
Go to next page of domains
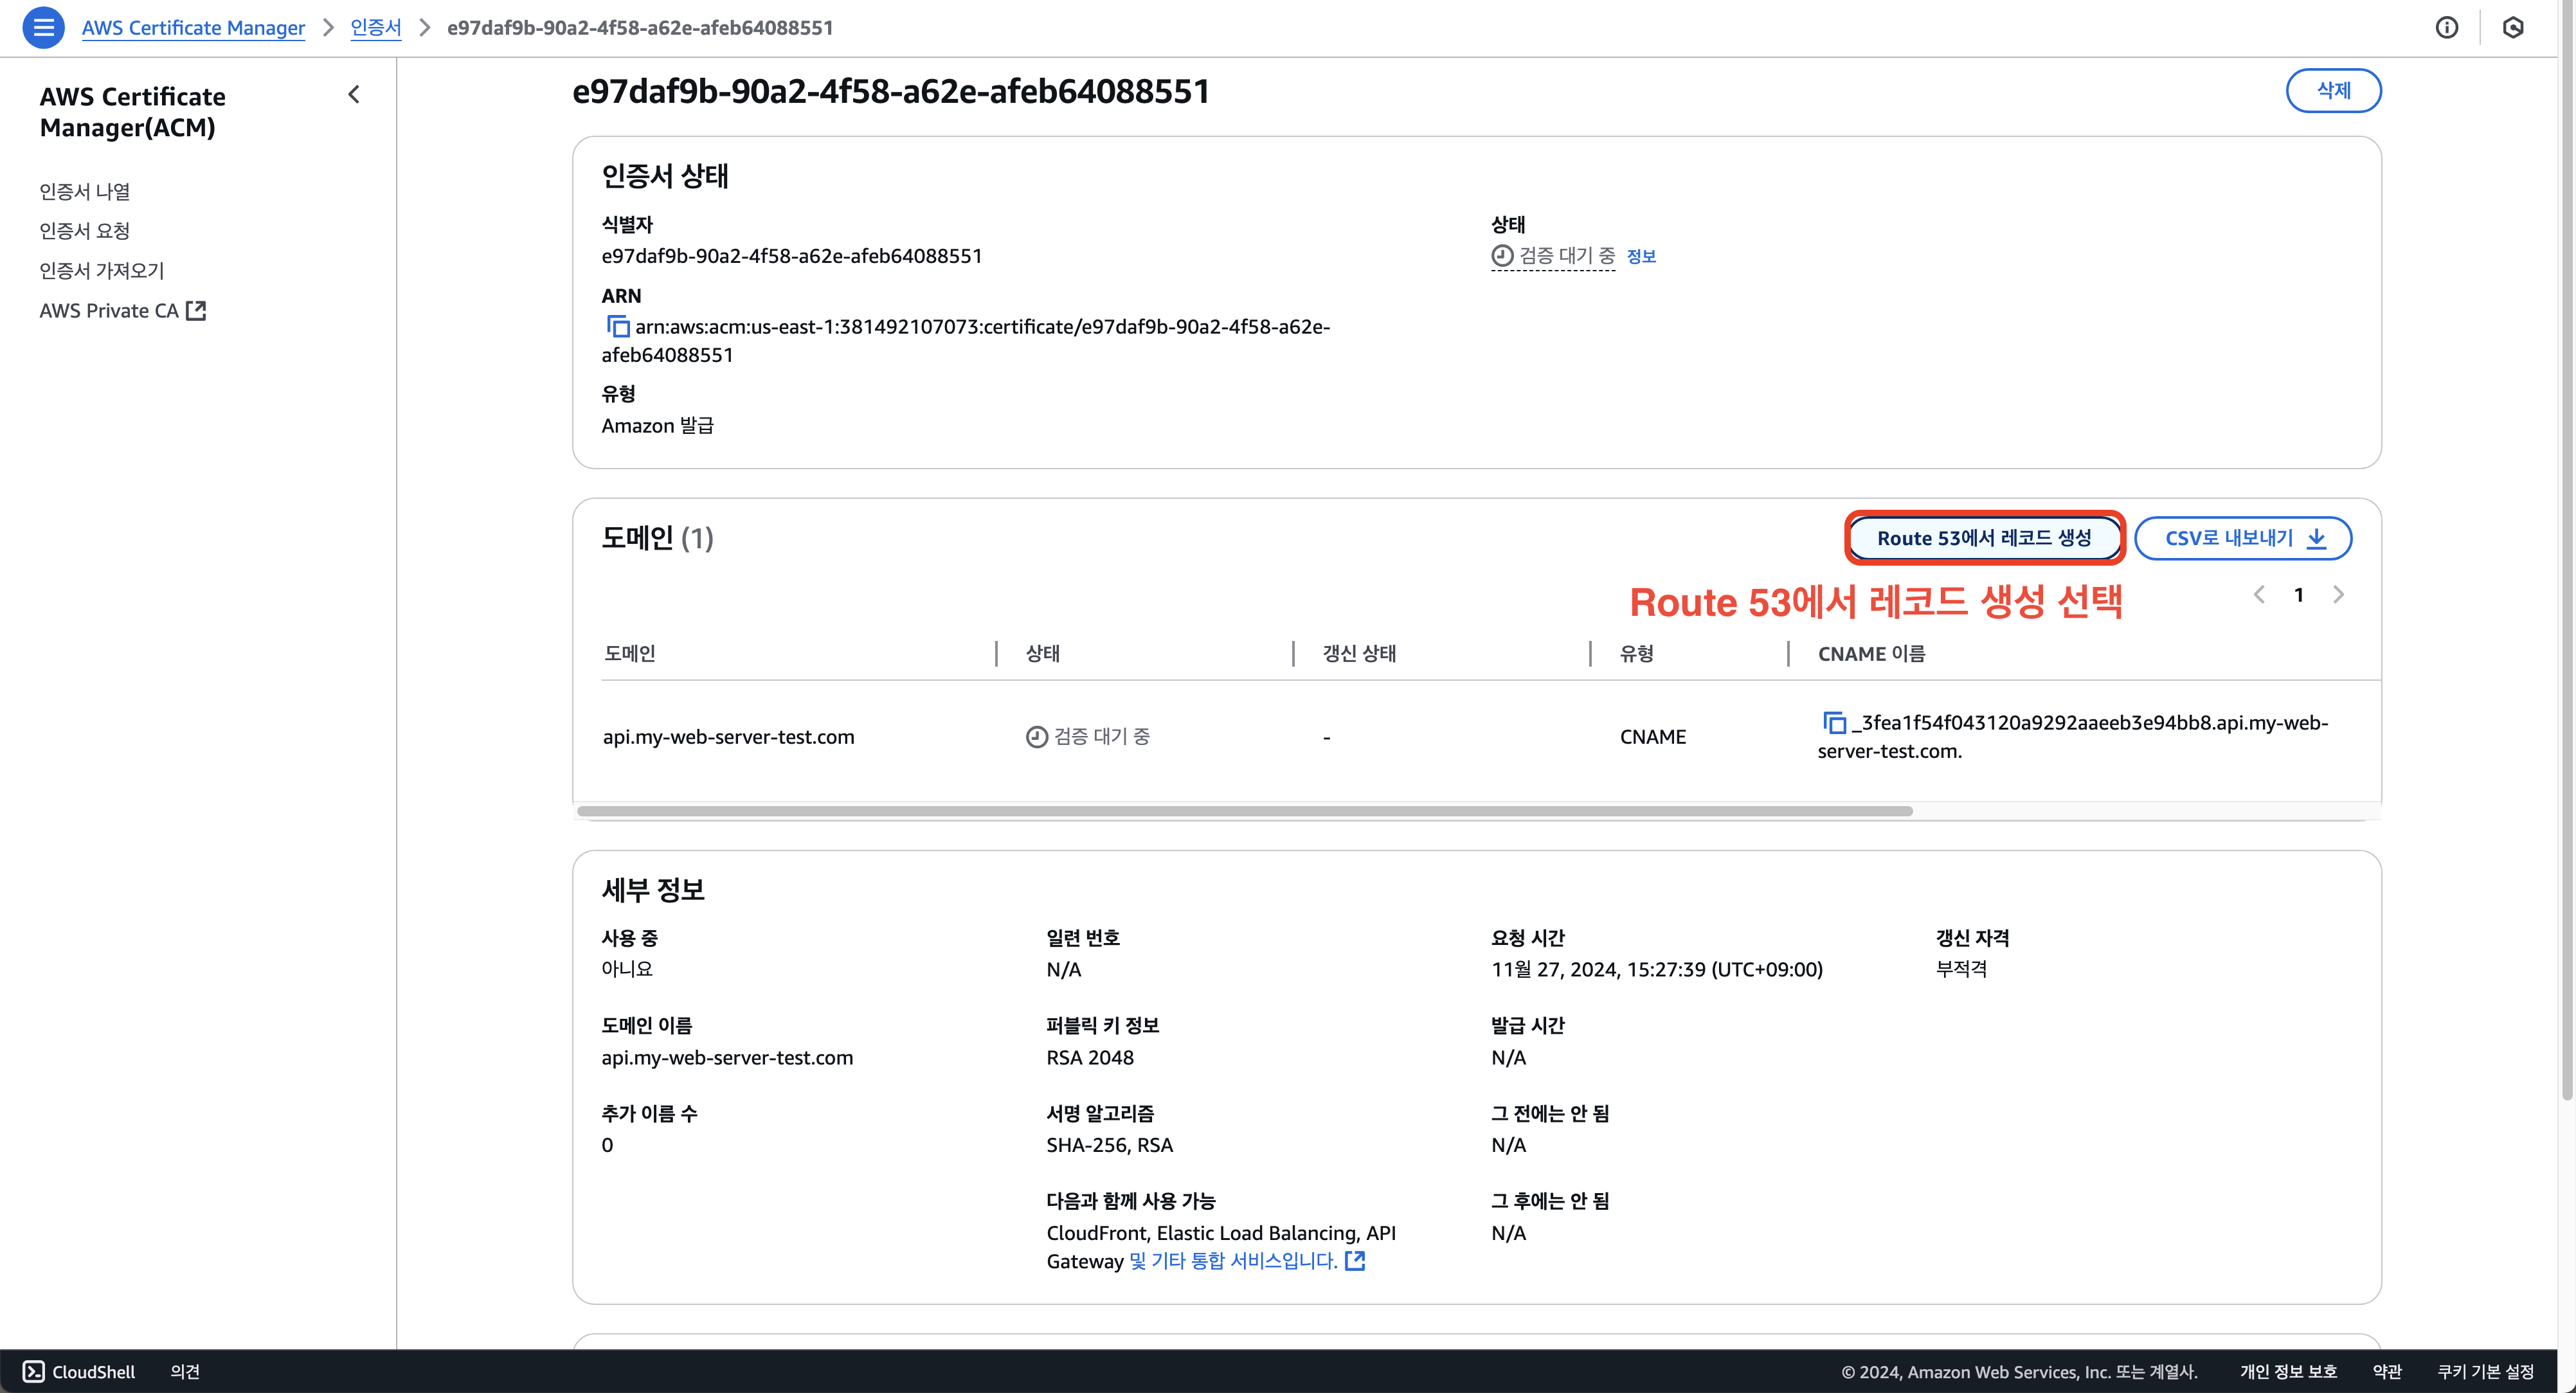(2338, 595)
